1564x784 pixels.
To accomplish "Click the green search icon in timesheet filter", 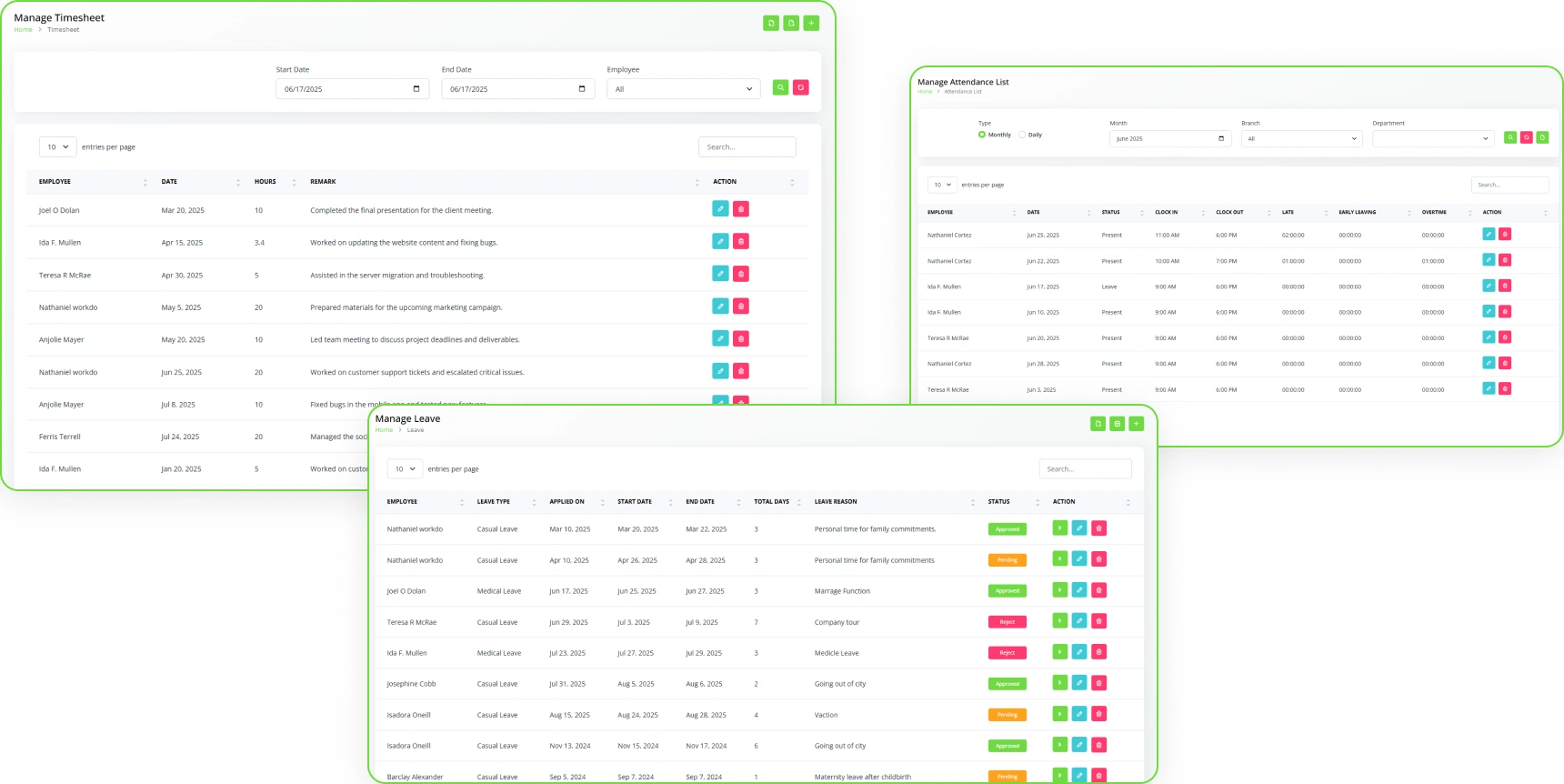I will coord(780,88).
